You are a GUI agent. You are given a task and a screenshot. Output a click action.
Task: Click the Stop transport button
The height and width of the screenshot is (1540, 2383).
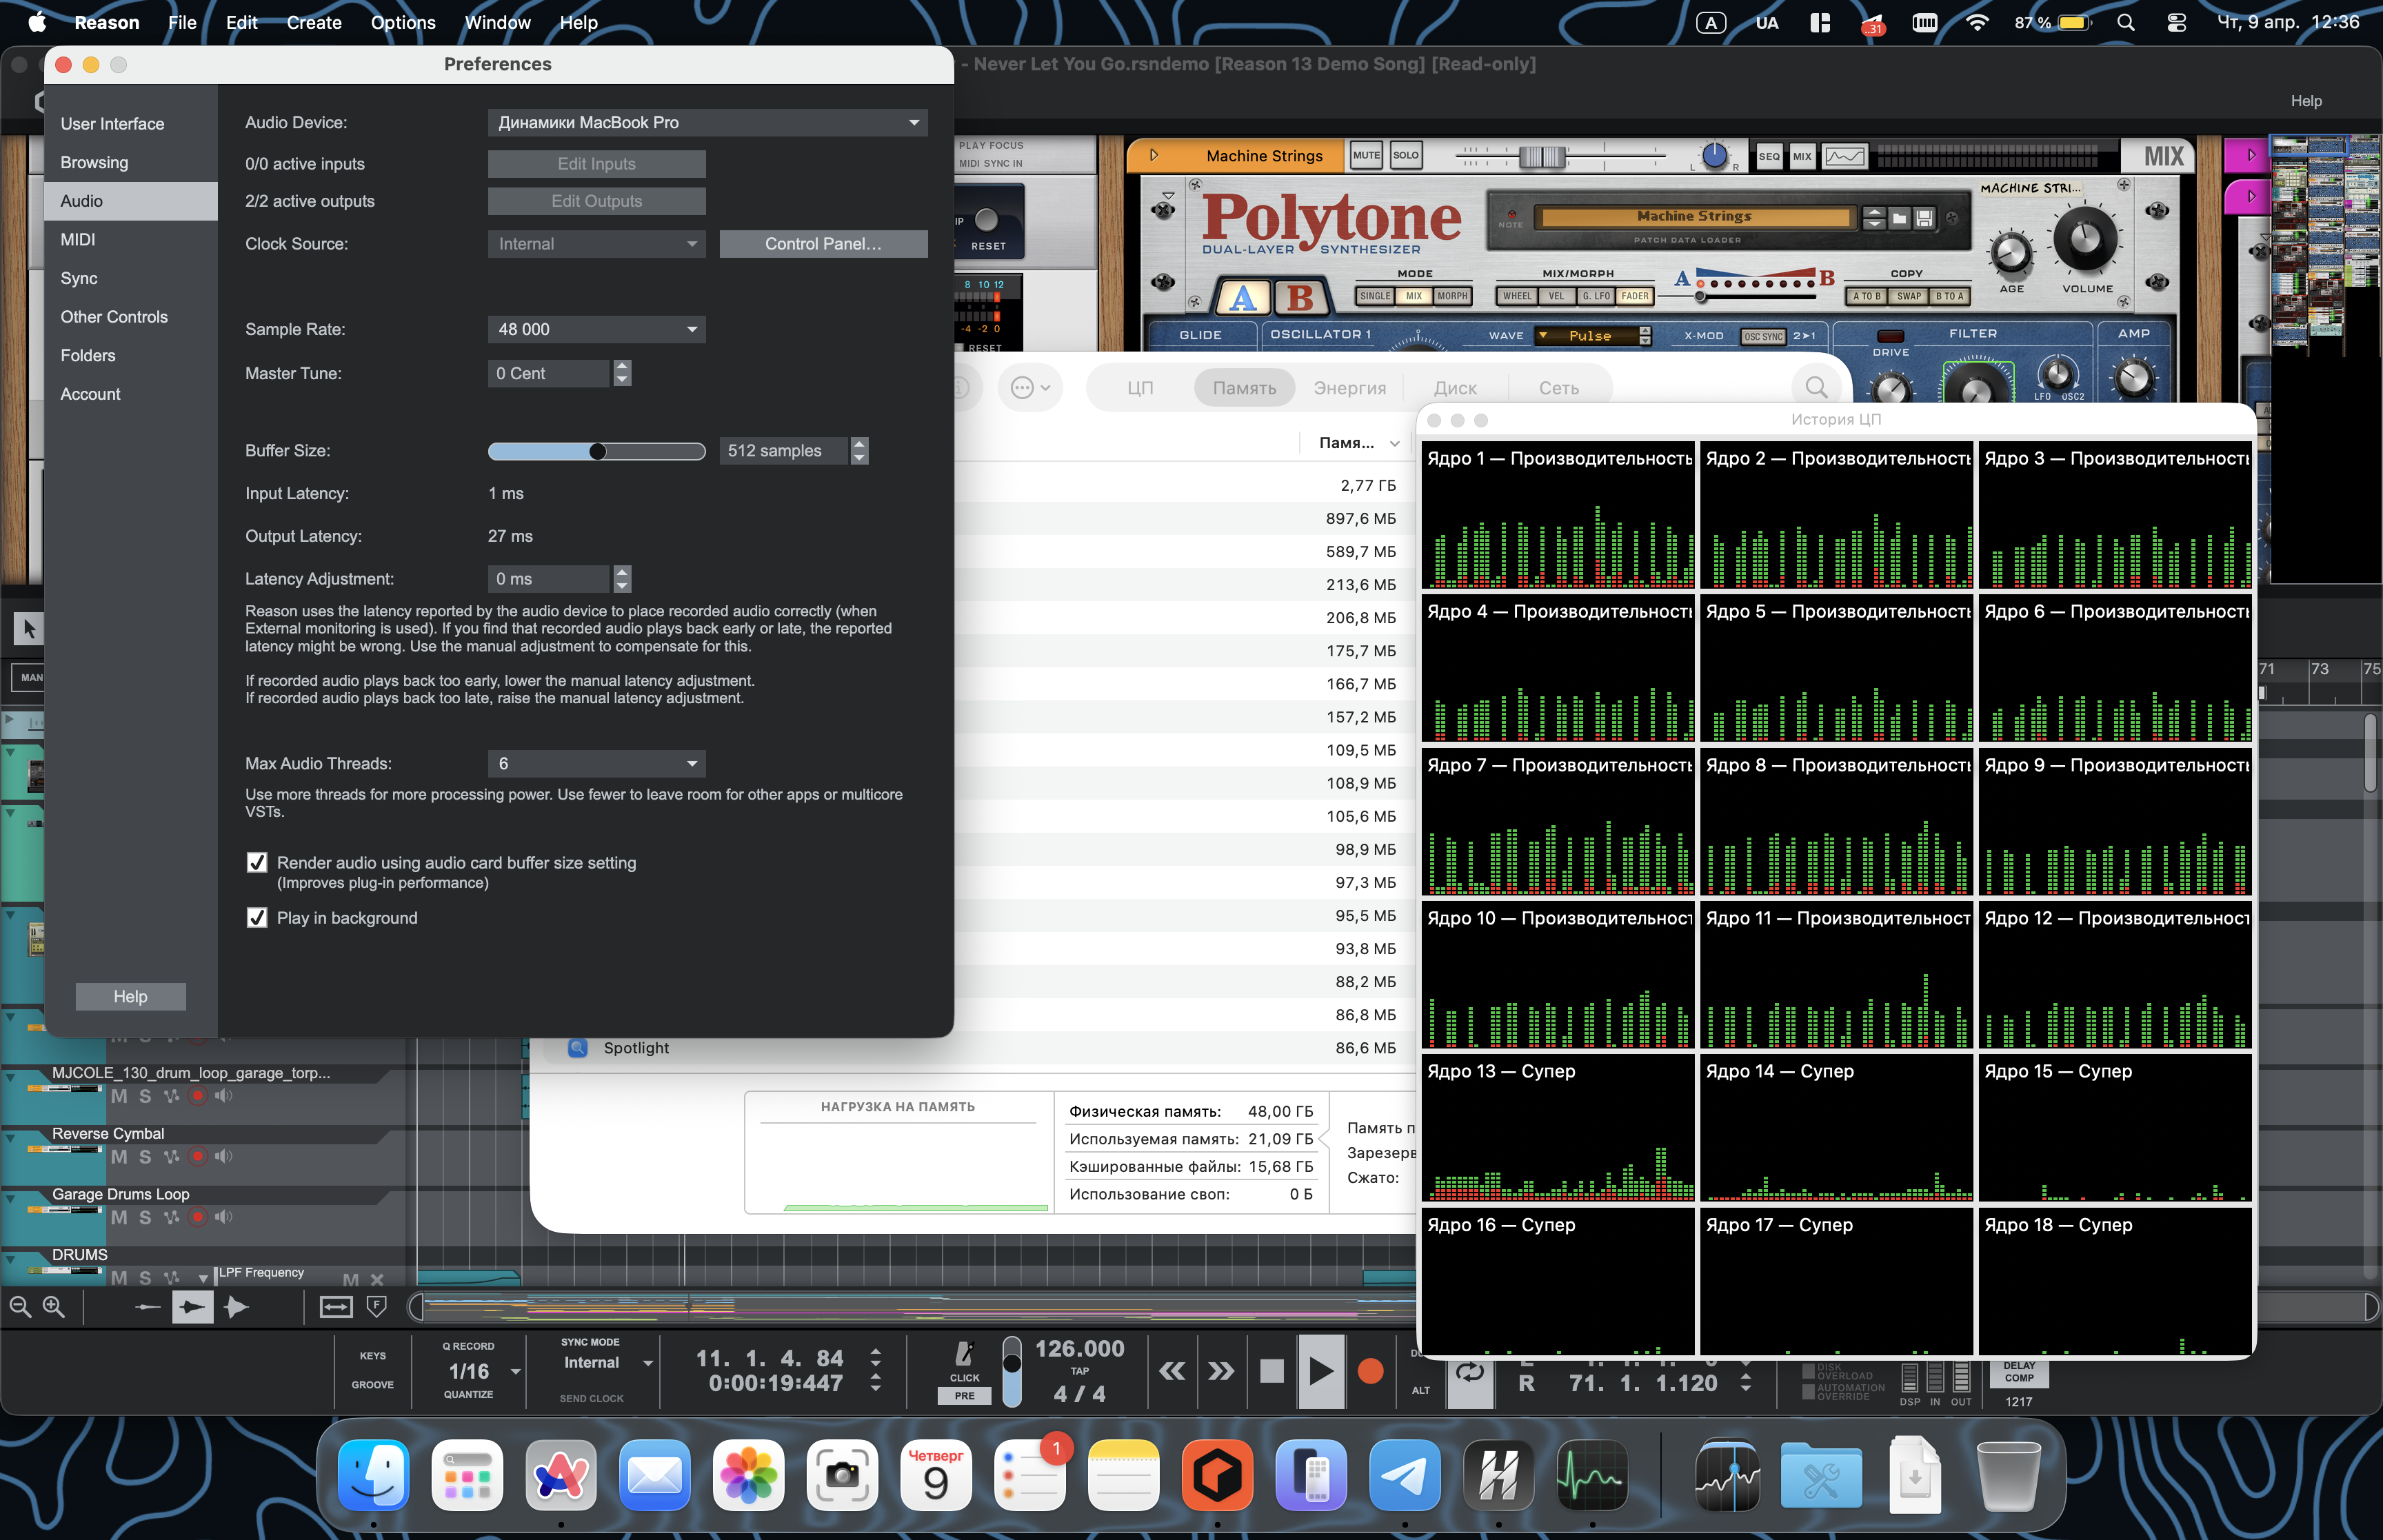1271,1371
